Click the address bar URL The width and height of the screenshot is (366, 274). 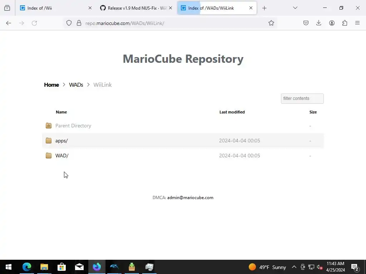coord(125,23)
